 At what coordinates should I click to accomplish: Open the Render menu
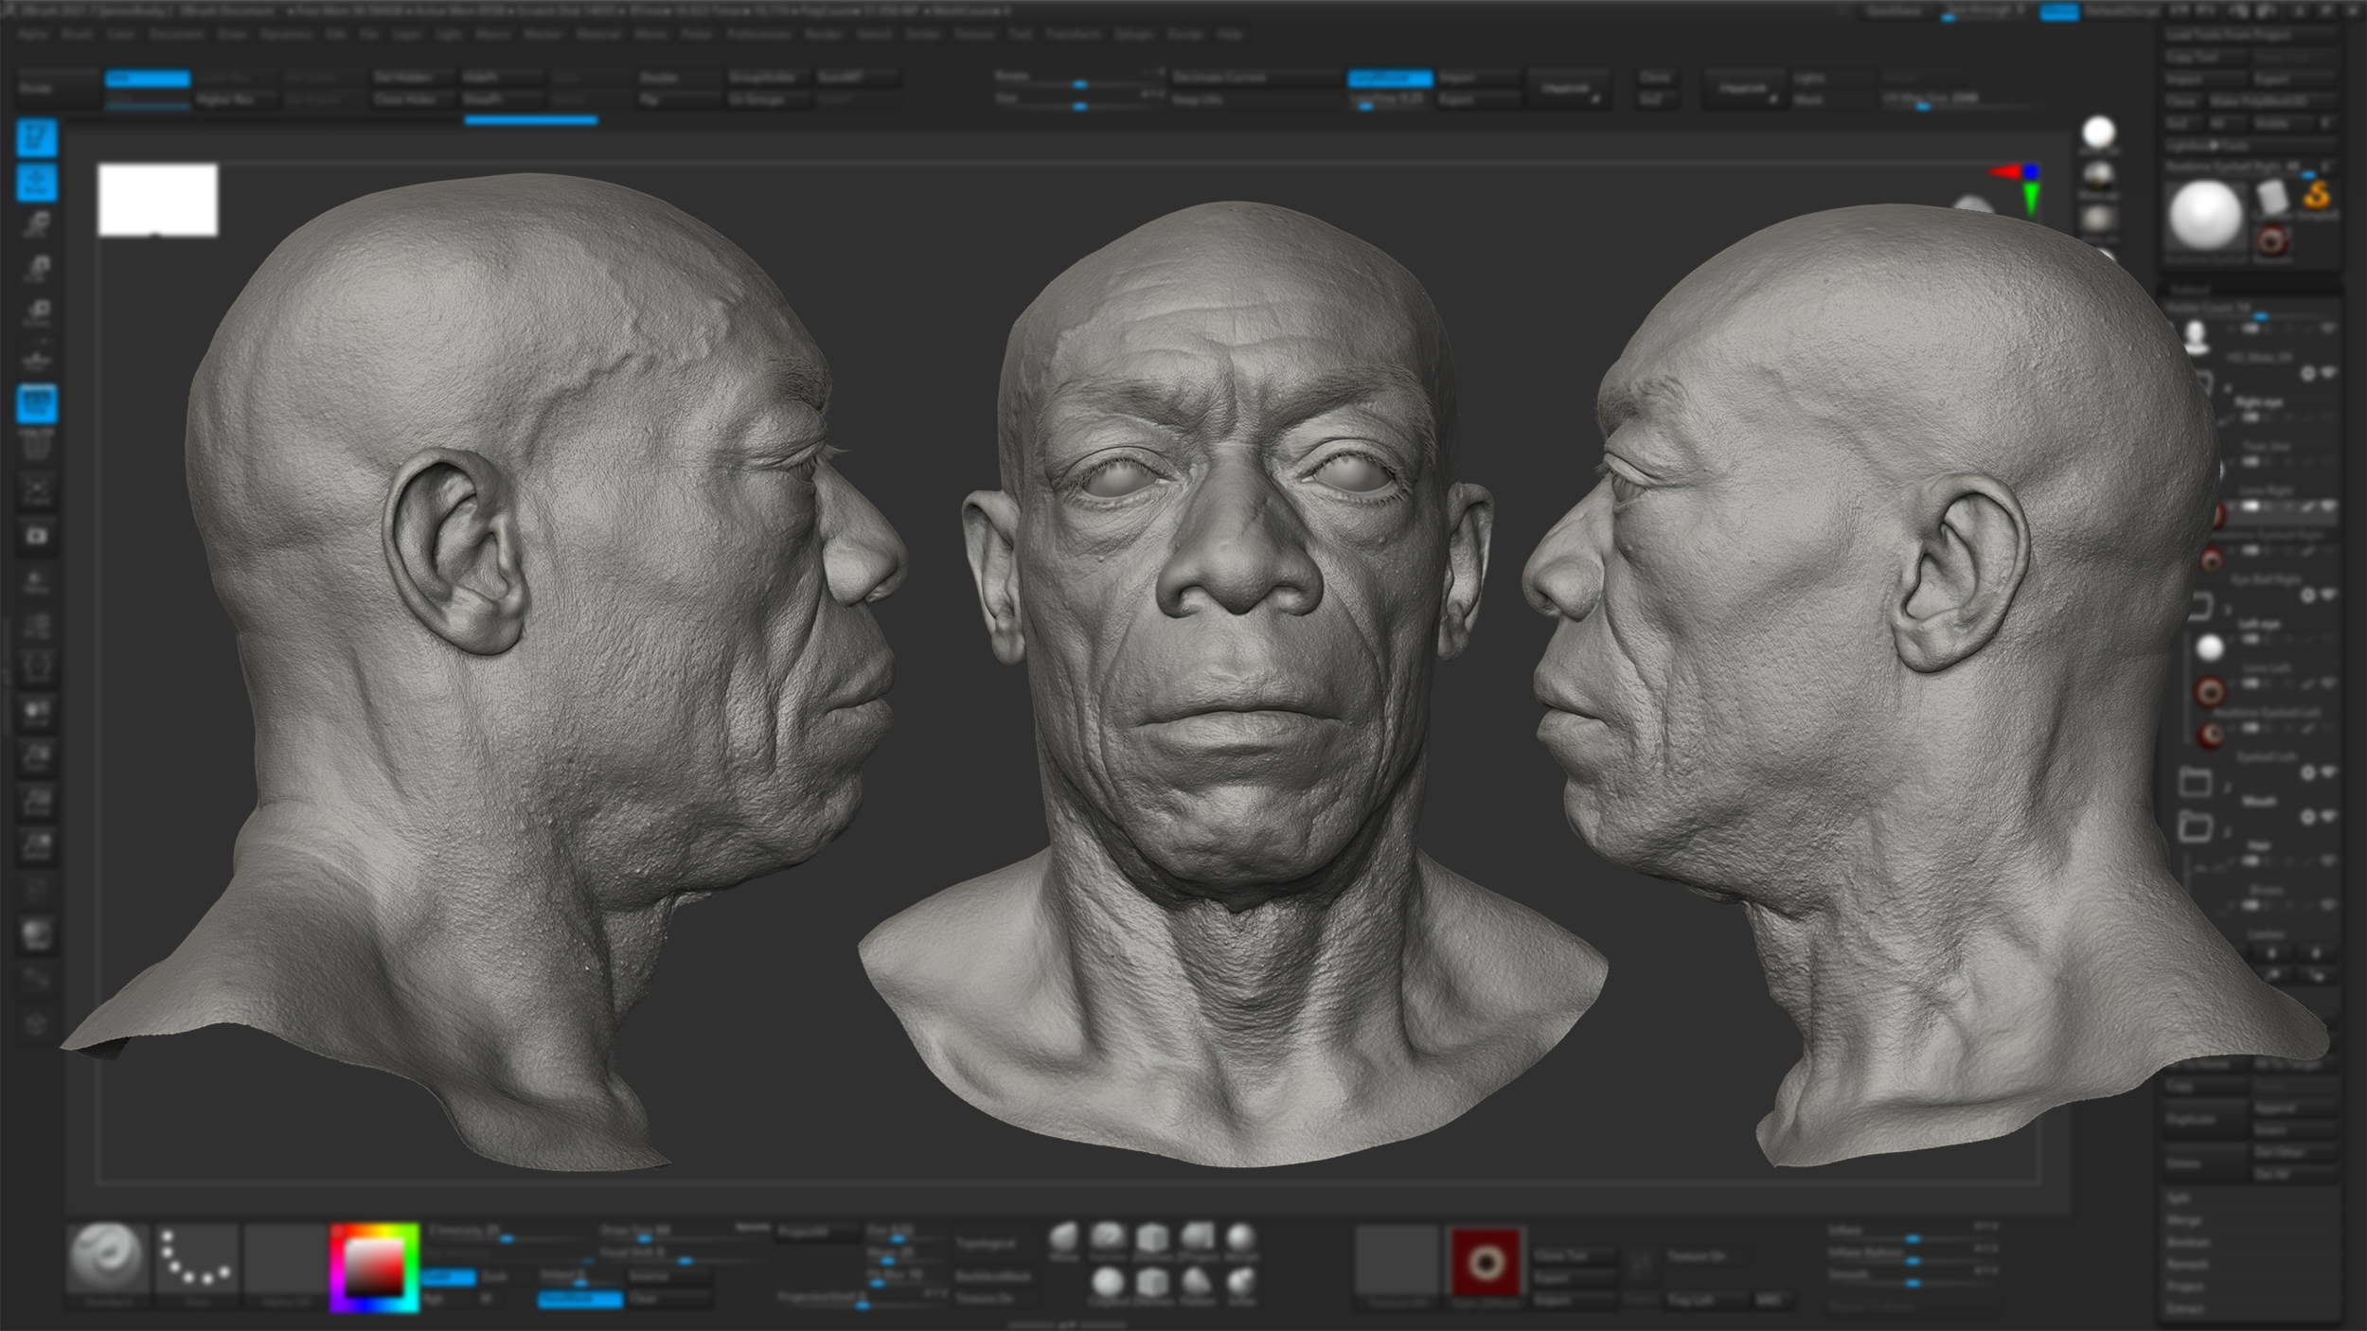tap(823, 35)
